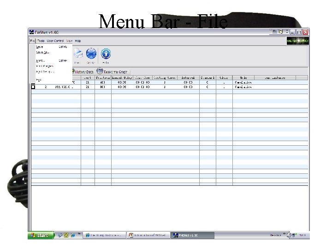Viewport: 332px width, 249px height.
Task: Select the position cell in first row
Action: pyautogui.click(x=103, y=82)
